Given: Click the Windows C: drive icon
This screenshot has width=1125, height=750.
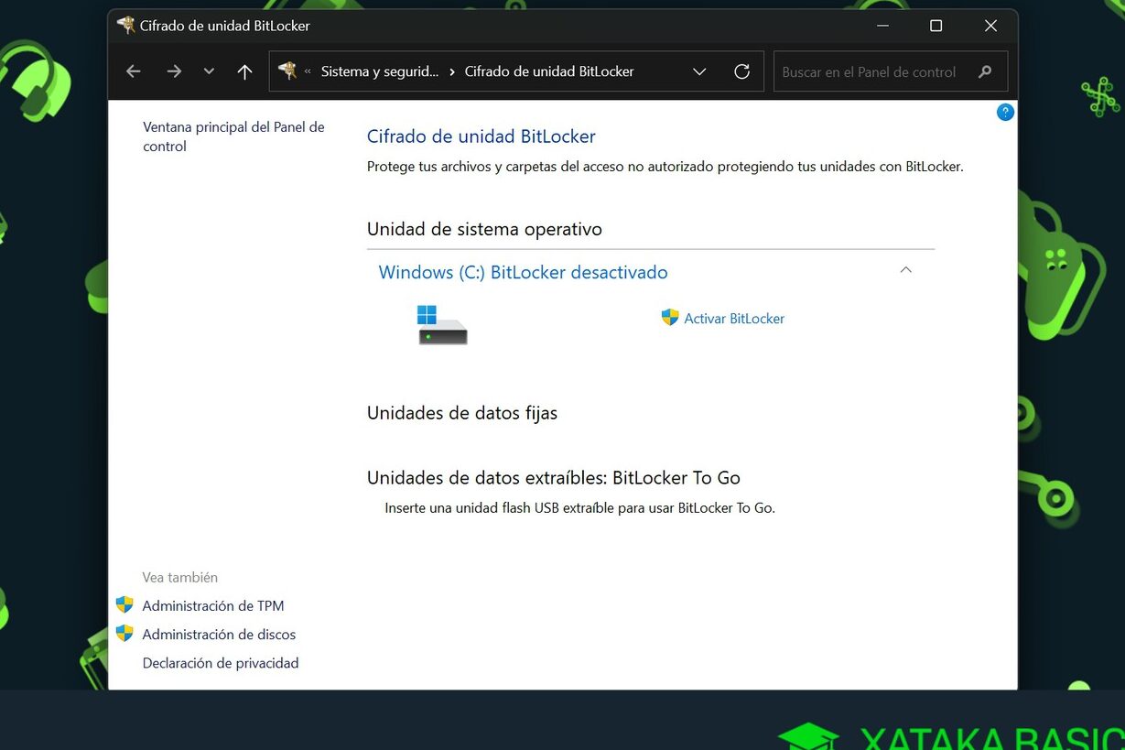Looking at the screenshot, I should (x=440, y=325).
